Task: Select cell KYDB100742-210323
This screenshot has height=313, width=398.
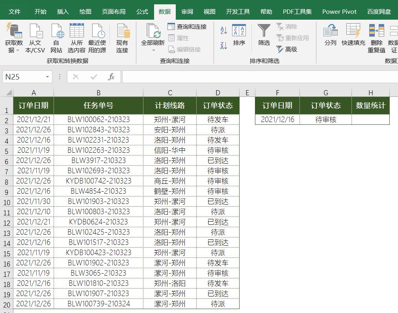Action: (99, 181)
